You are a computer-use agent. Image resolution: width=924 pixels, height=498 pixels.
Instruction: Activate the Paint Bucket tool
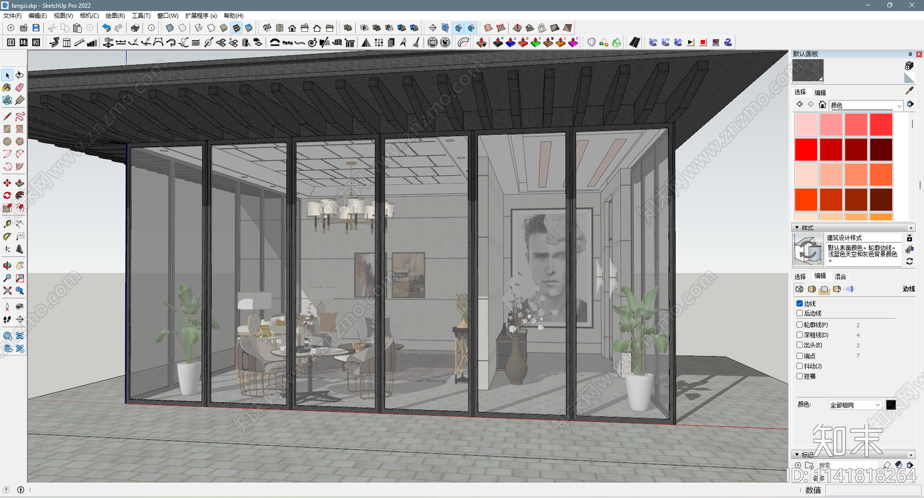[x=8, y=88]
